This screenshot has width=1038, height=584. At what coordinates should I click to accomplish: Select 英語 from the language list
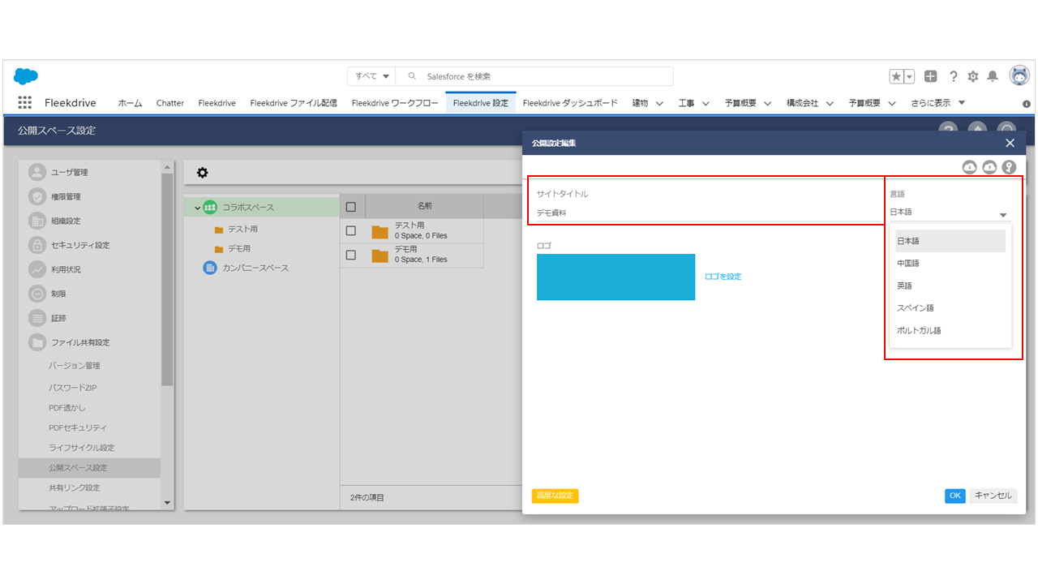tap(904, 286)
